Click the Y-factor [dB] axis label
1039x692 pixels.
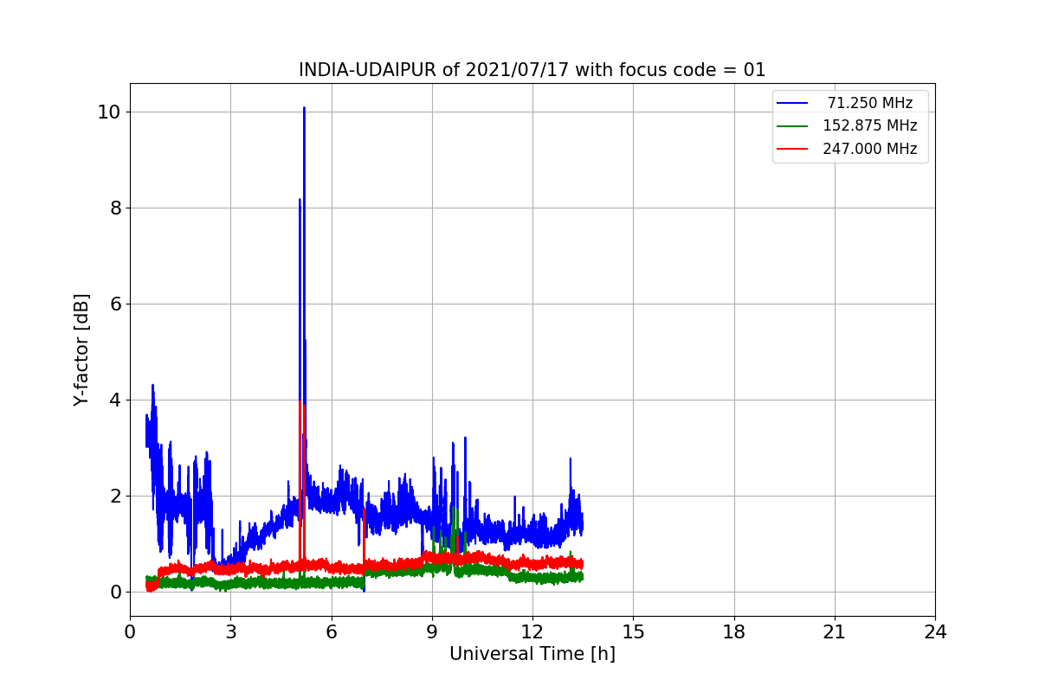click(81, 349)
